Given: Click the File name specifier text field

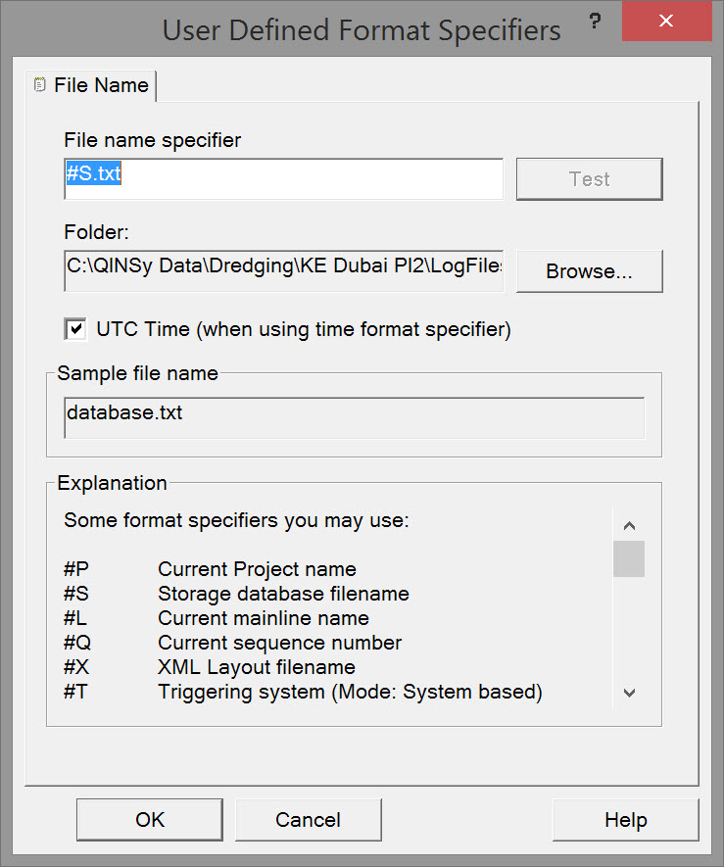Looking at the screenshot, I should pos(283,178).
